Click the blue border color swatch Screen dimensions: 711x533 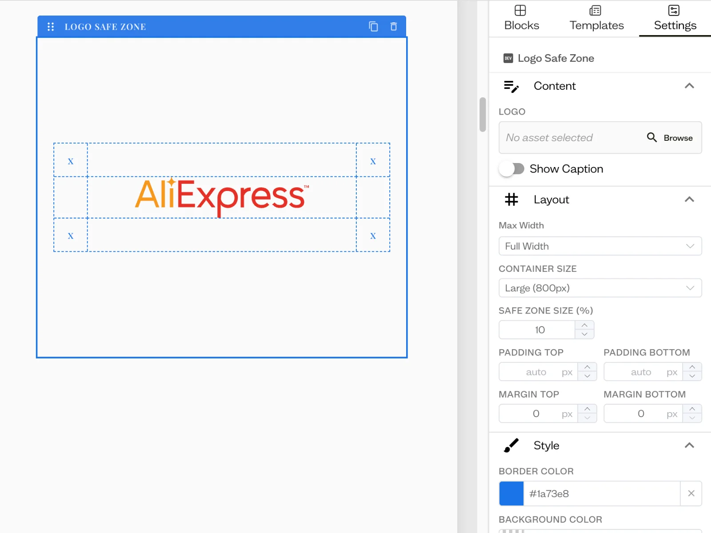[x=511, y=493]
